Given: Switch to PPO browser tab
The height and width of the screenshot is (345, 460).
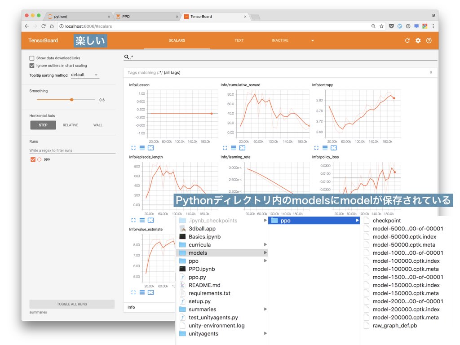Looking at the screenshot, I should (x=147, y=17).
